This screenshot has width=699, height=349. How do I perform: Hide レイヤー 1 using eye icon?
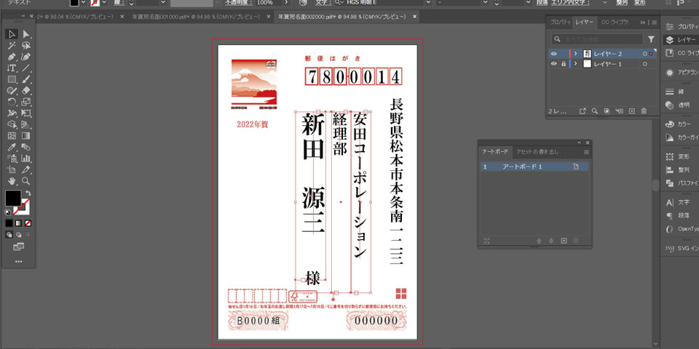click(554, 65)
